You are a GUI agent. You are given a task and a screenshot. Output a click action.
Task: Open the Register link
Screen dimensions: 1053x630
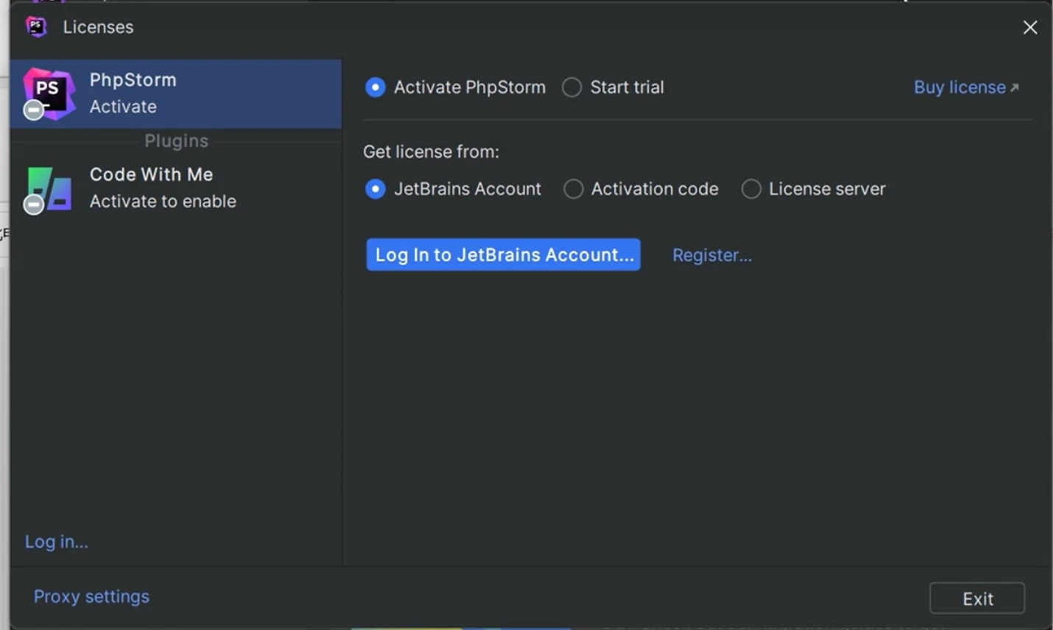[x=712, y=255]
